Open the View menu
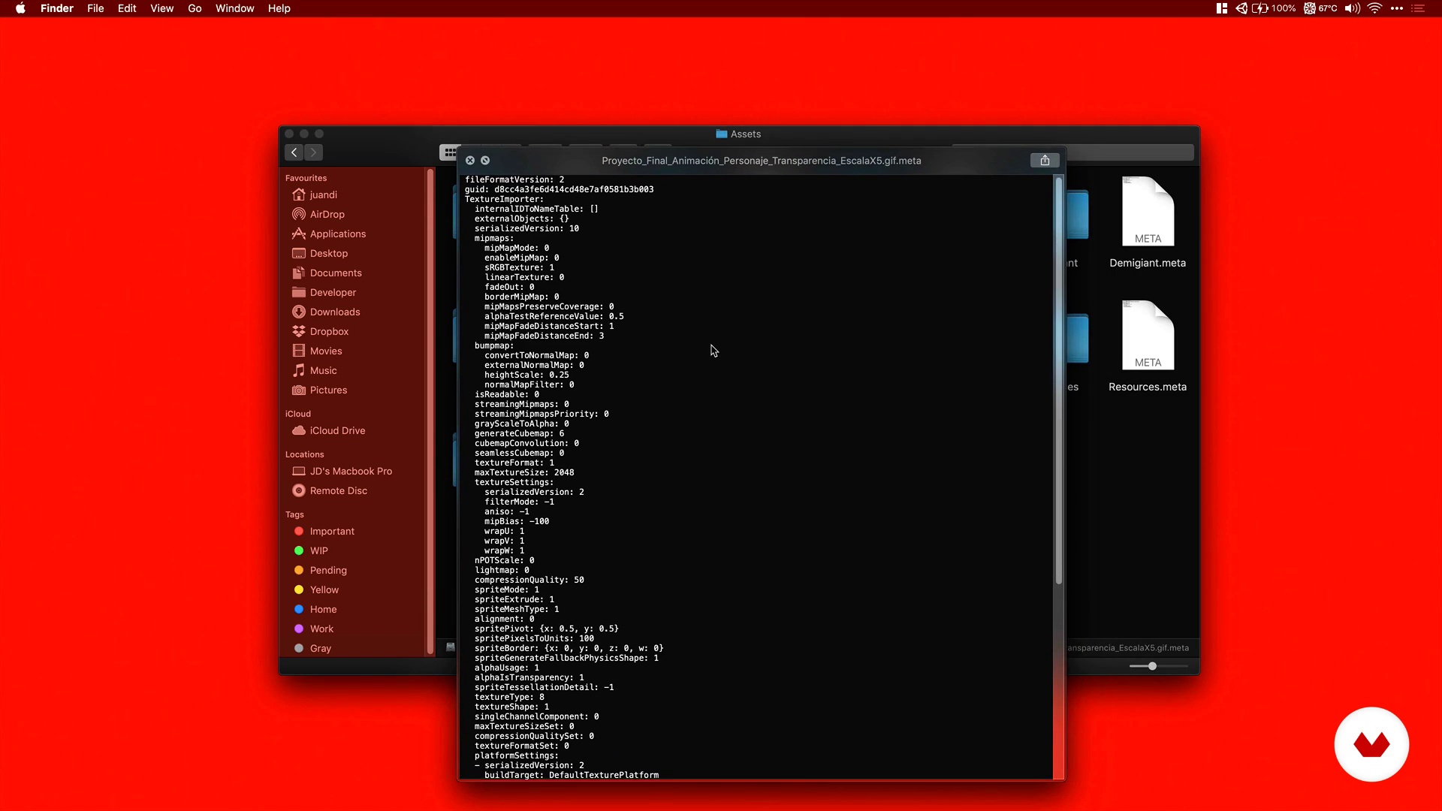This screenshot has height=811, width=1442. (161, 8)
